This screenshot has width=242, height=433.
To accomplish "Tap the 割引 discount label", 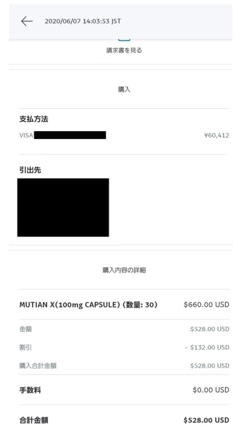I will pyautogui.click(x=25, y=347).
